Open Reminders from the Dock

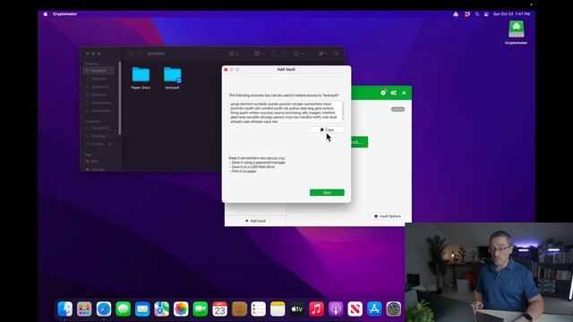click(x=259, y=309)
